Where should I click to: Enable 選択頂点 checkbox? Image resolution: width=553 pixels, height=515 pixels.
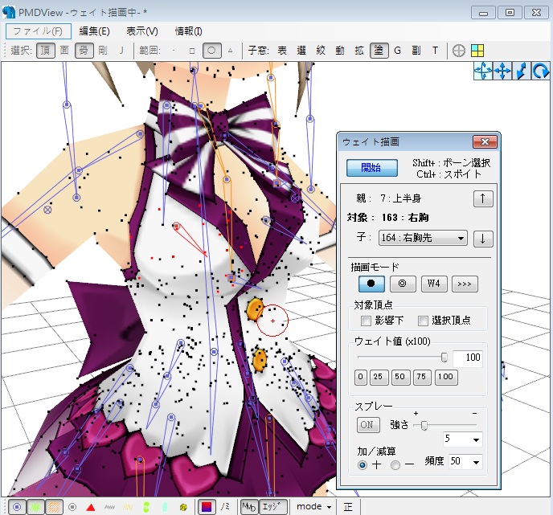pyautogui.click(x=423, y=321)
